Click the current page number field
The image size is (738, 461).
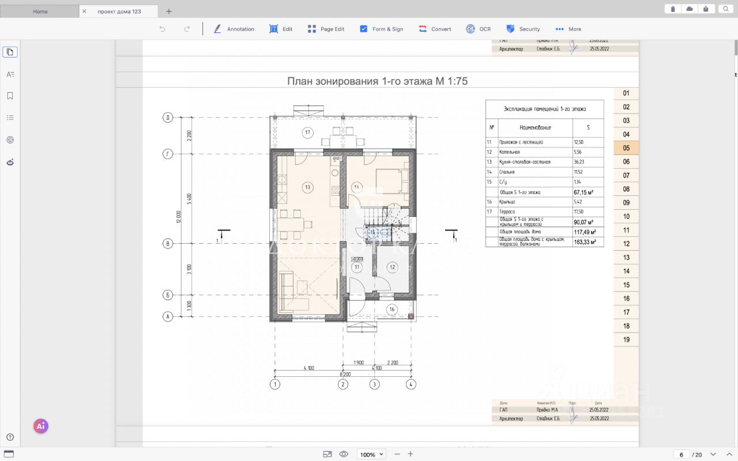click(x=681, y=454)
